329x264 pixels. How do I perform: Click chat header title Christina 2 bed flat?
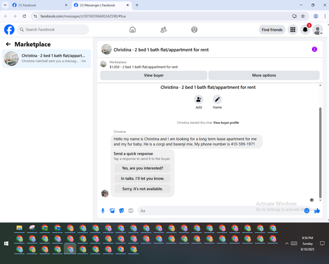tap(161, 50)
